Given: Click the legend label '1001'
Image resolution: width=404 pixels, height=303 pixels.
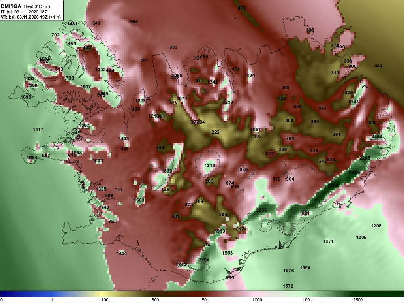Looking at the screenshot, I should 307,300.
